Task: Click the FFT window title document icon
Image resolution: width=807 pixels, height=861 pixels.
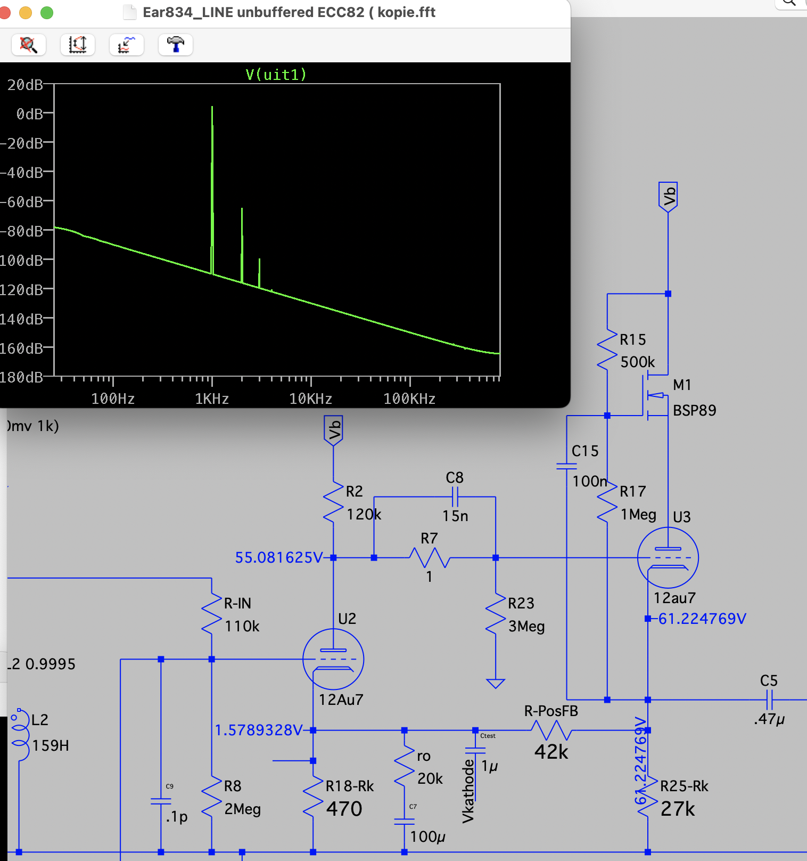Action: point(130,12)
